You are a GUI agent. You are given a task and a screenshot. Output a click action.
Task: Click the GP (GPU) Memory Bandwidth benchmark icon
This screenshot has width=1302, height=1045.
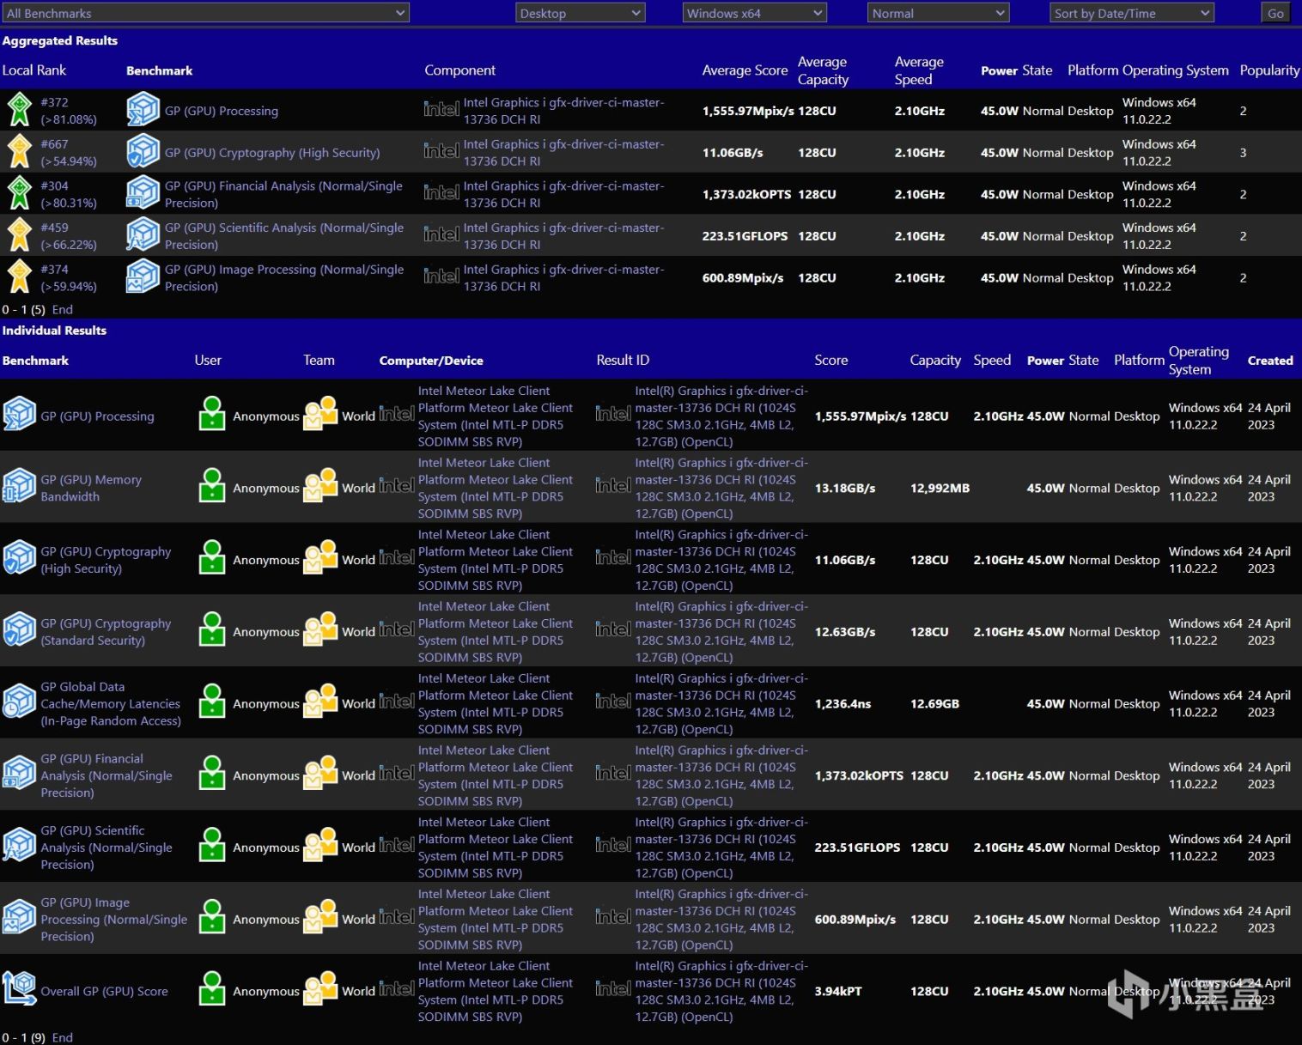click(19, 487)
